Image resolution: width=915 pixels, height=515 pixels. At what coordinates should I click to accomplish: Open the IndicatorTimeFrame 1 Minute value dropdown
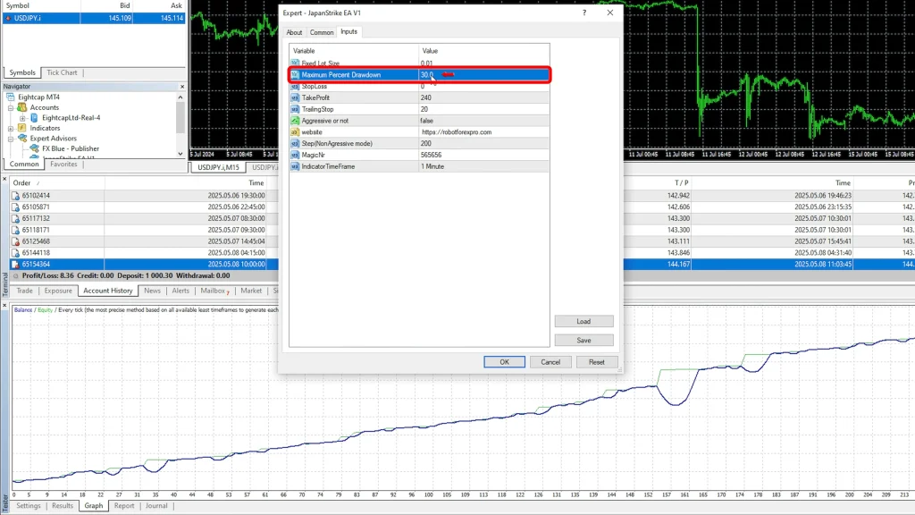coord(483,166)
